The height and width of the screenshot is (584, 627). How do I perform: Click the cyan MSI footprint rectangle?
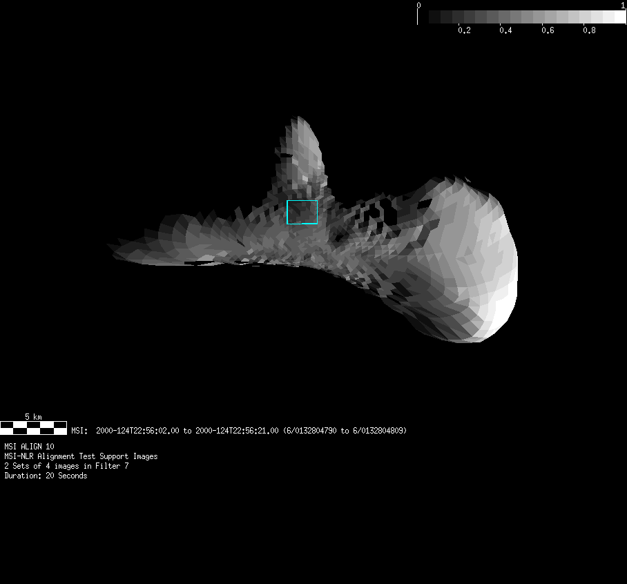302,213
